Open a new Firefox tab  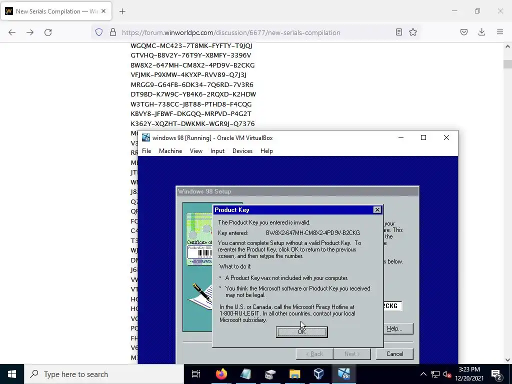click(x=122, y=11)
